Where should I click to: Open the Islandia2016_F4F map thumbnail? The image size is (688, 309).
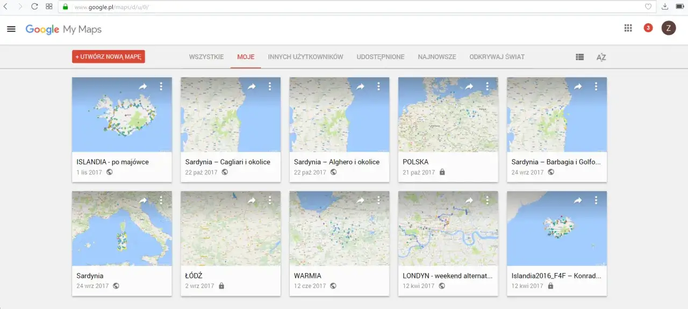click(x=557, y=228)
